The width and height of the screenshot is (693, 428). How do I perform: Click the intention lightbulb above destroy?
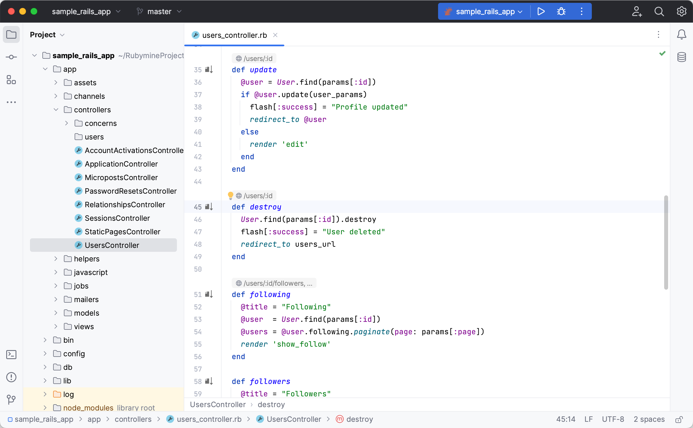click(x=230, y=195)
